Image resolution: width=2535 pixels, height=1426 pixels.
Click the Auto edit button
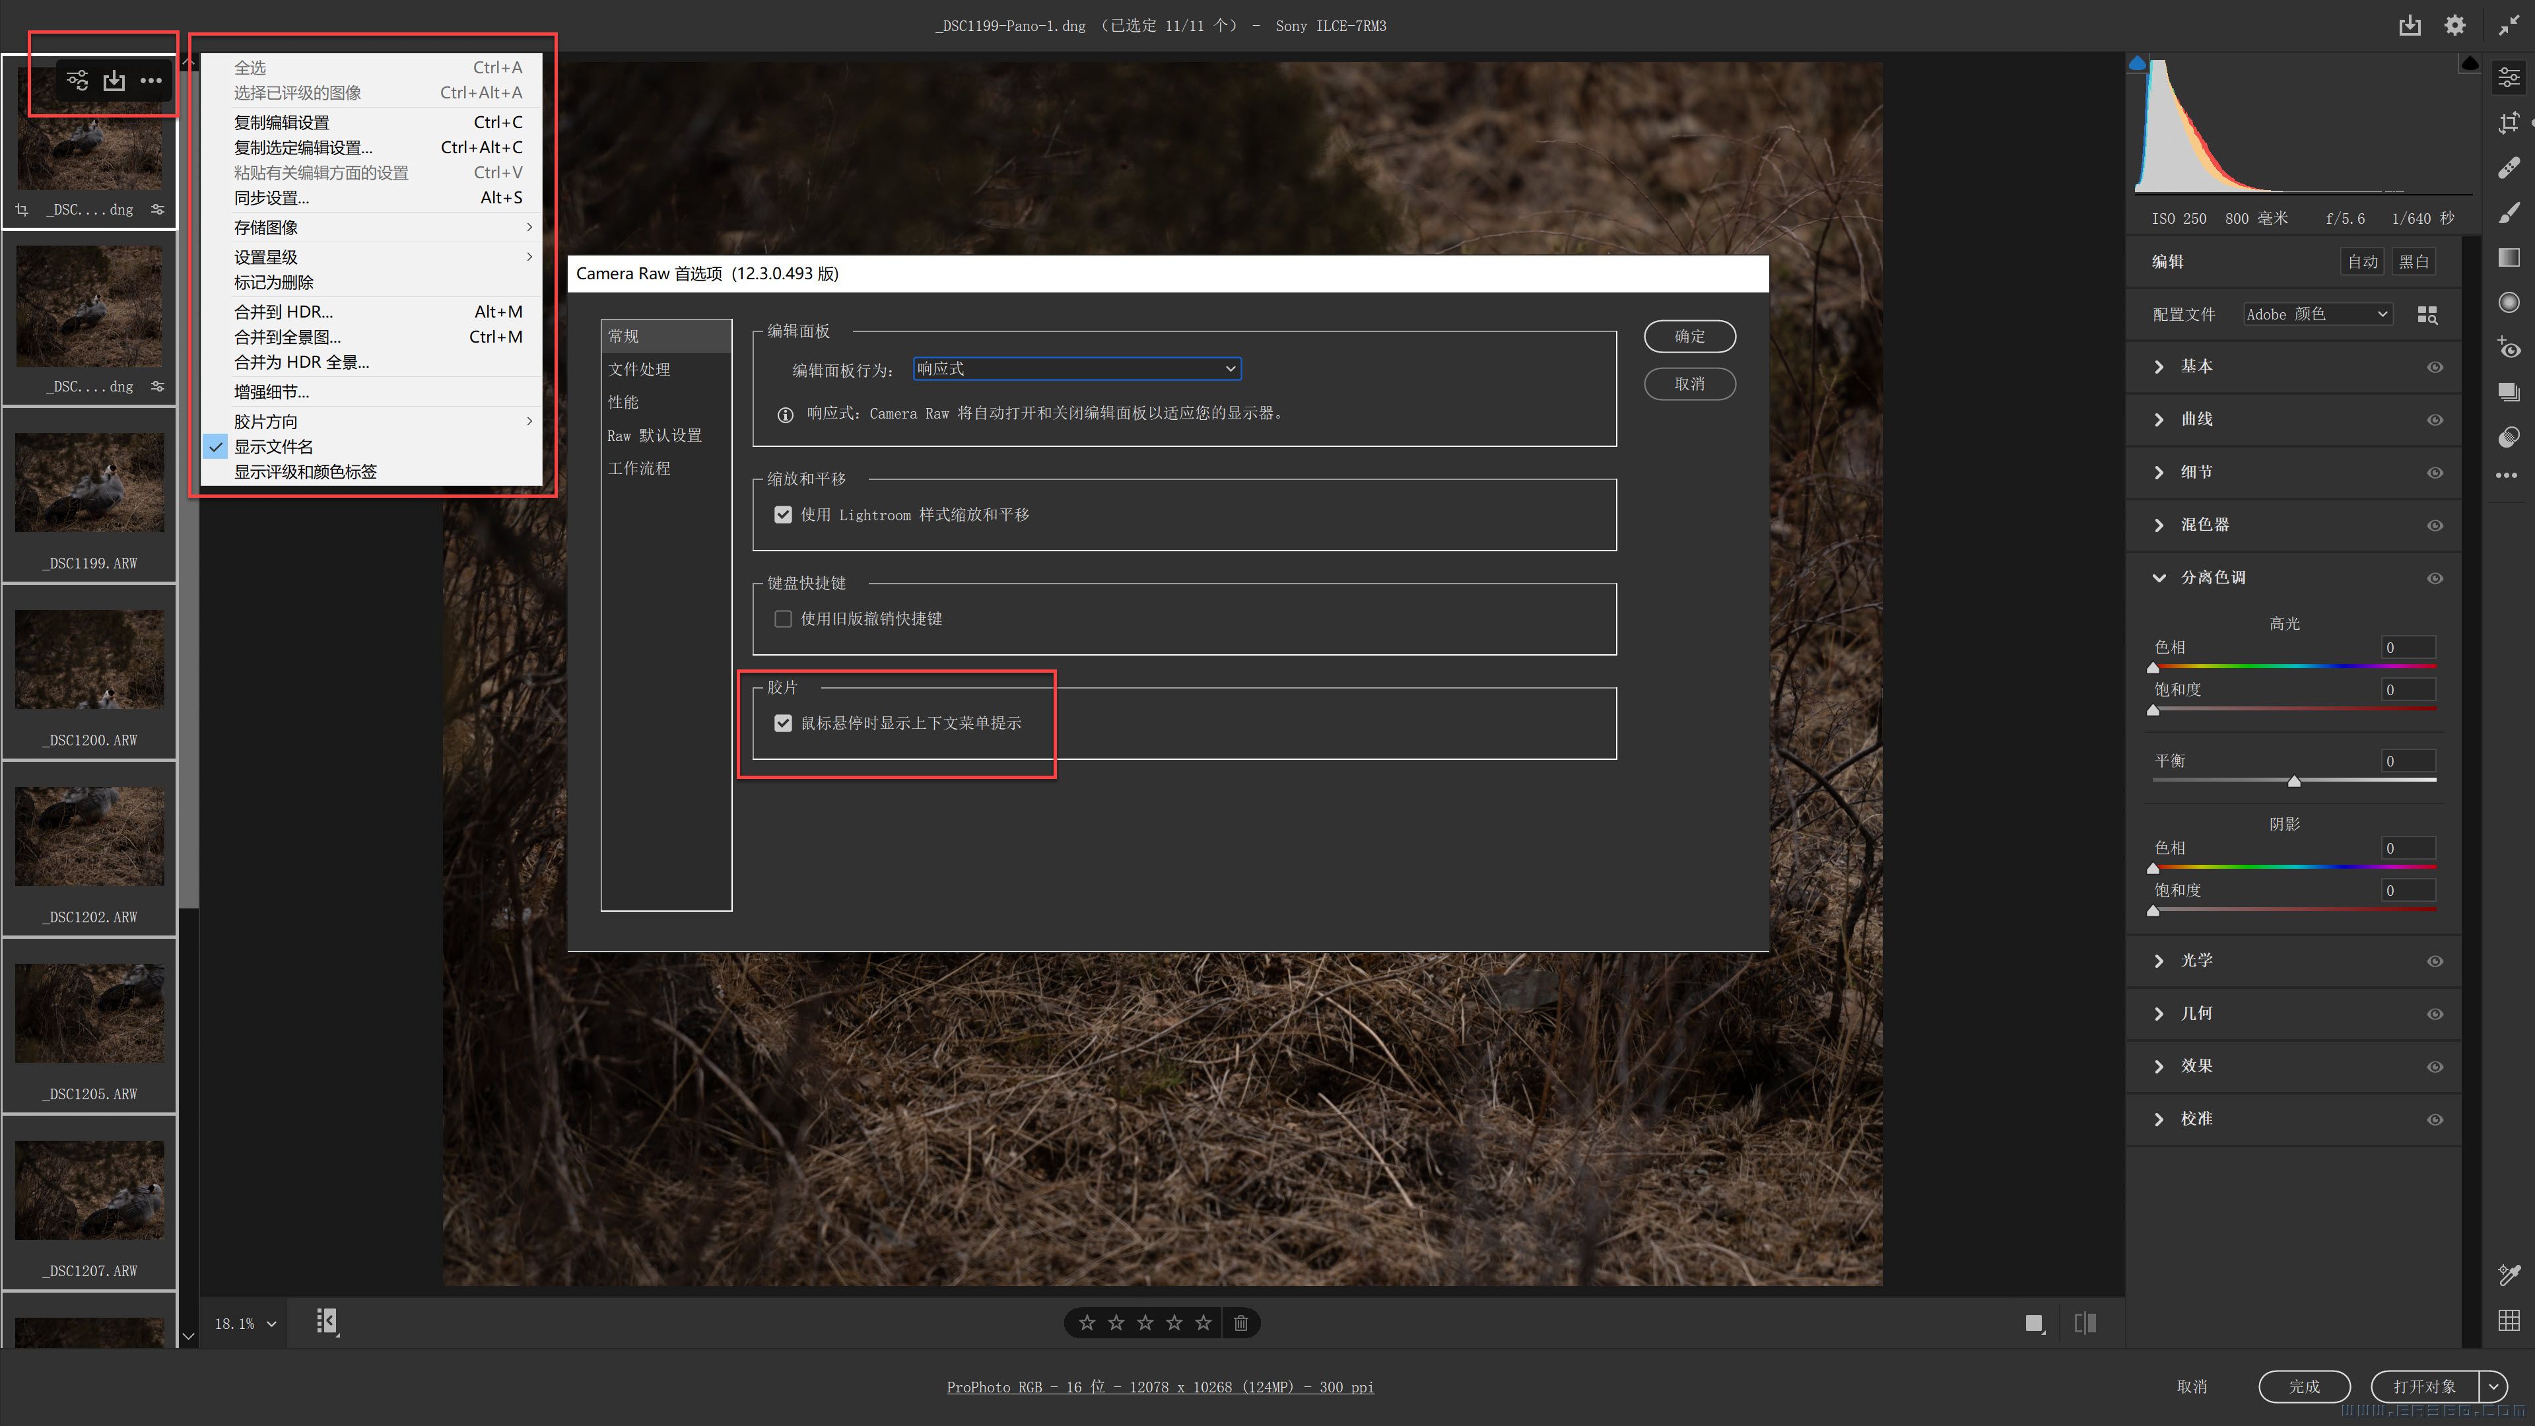(x=2362, y=262)
